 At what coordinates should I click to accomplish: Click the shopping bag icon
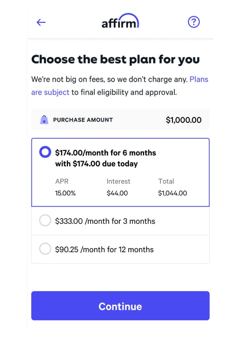tap(44, 120)
